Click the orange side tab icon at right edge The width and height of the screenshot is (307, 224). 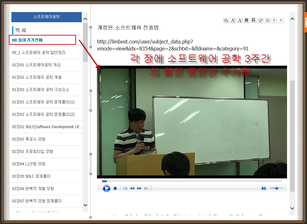coord(305,22)
